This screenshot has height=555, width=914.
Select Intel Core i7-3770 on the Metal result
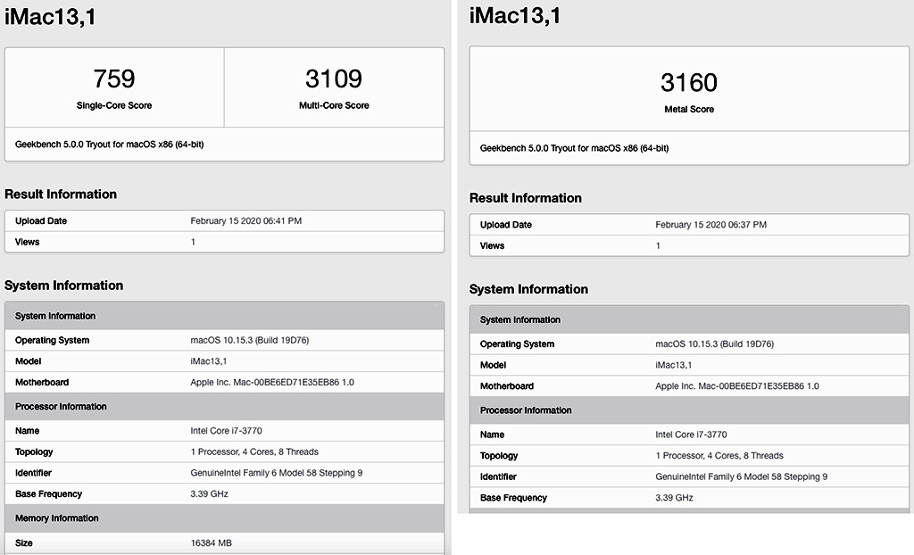[692, 435]
